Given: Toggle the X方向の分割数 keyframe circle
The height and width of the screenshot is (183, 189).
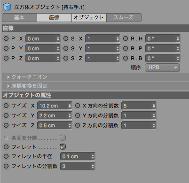Looking at the screenshot, I should pyautogui.click(x=78, y=106).
